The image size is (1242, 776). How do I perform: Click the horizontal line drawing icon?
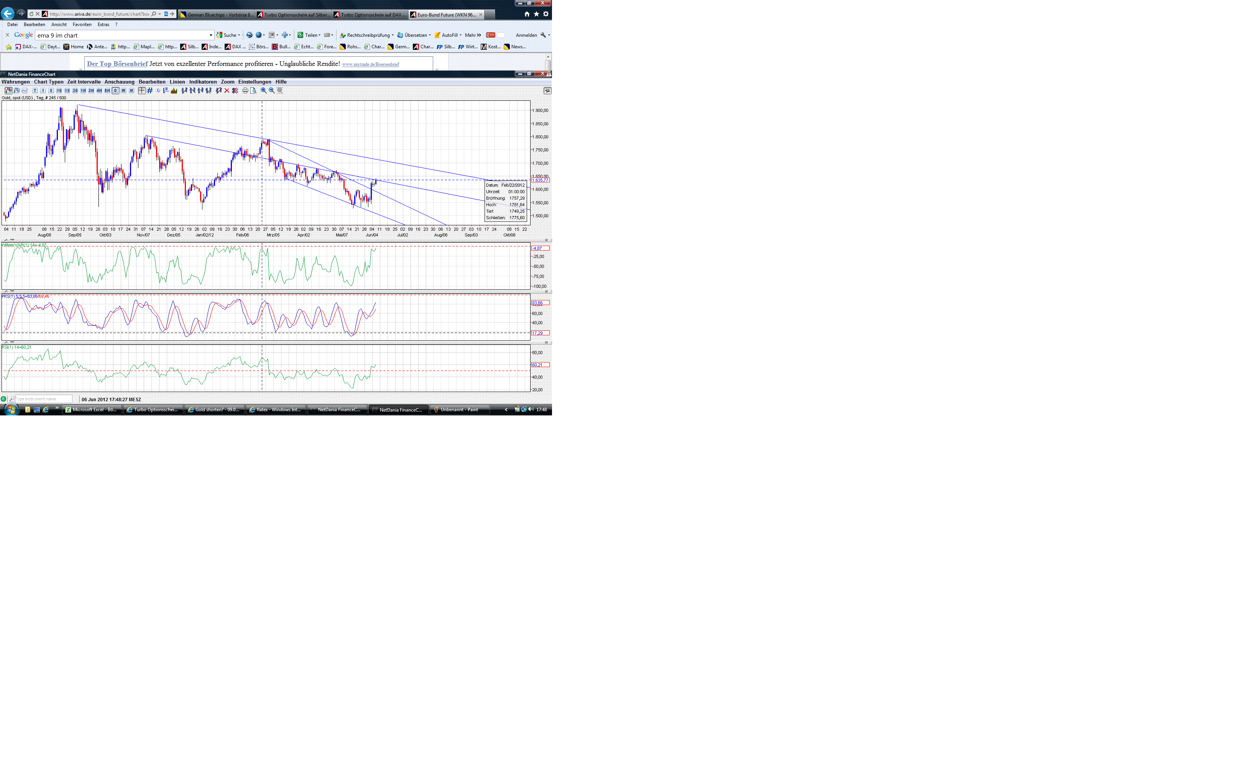point(200,90)
